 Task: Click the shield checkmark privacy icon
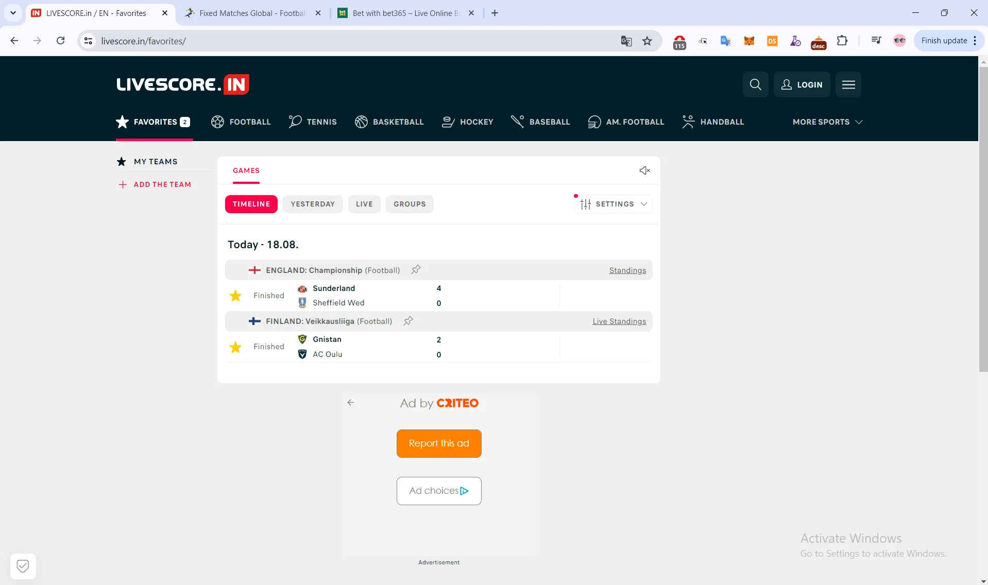click(23, 566)
